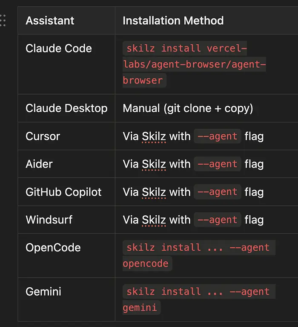Click the Manual (git clone + copy) text

click(188, 108)
